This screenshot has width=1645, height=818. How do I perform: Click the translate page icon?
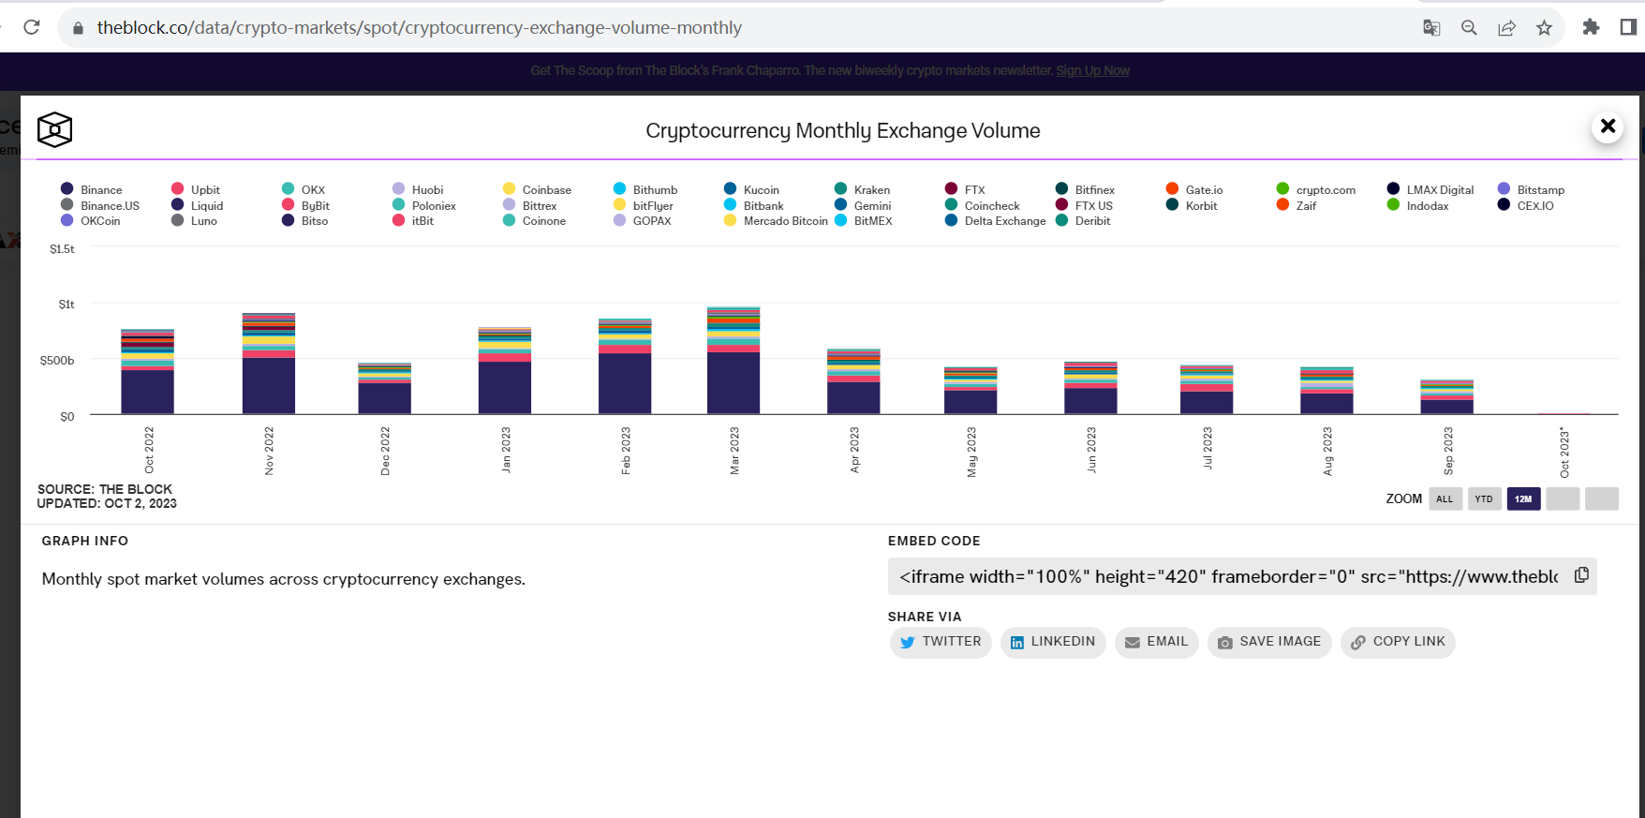(x=1431, y=27)
